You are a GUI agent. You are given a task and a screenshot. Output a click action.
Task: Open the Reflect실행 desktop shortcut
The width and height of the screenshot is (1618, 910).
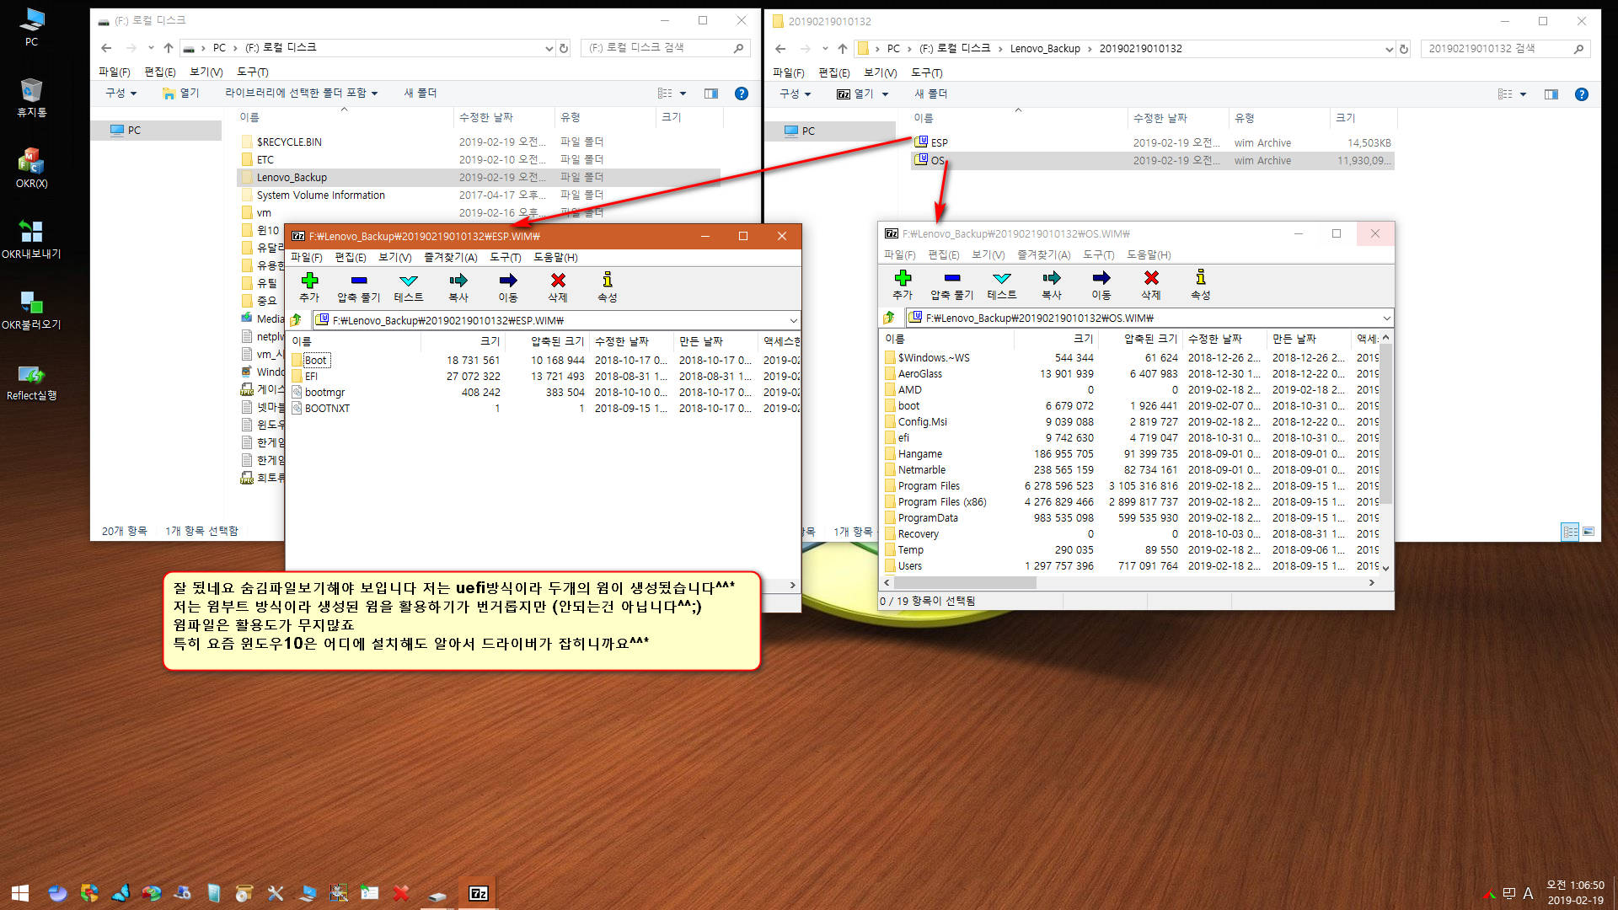tap(31, 381)
